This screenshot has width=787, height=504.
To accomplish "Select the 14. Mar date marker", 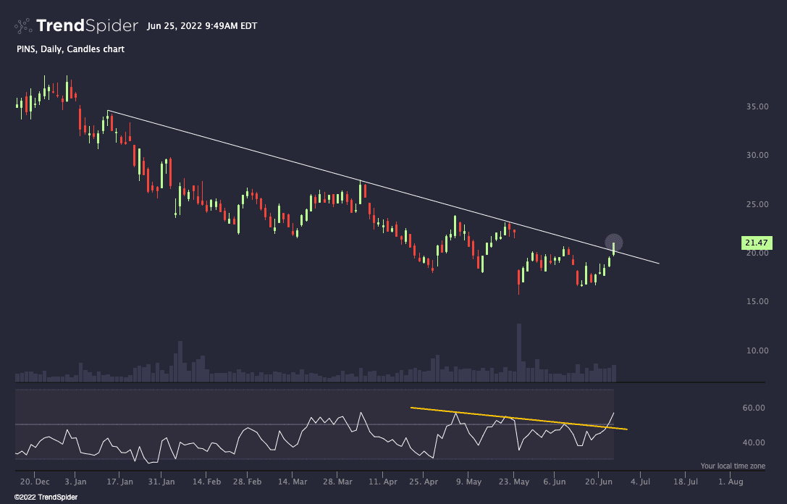I will [x=290, y=482].
